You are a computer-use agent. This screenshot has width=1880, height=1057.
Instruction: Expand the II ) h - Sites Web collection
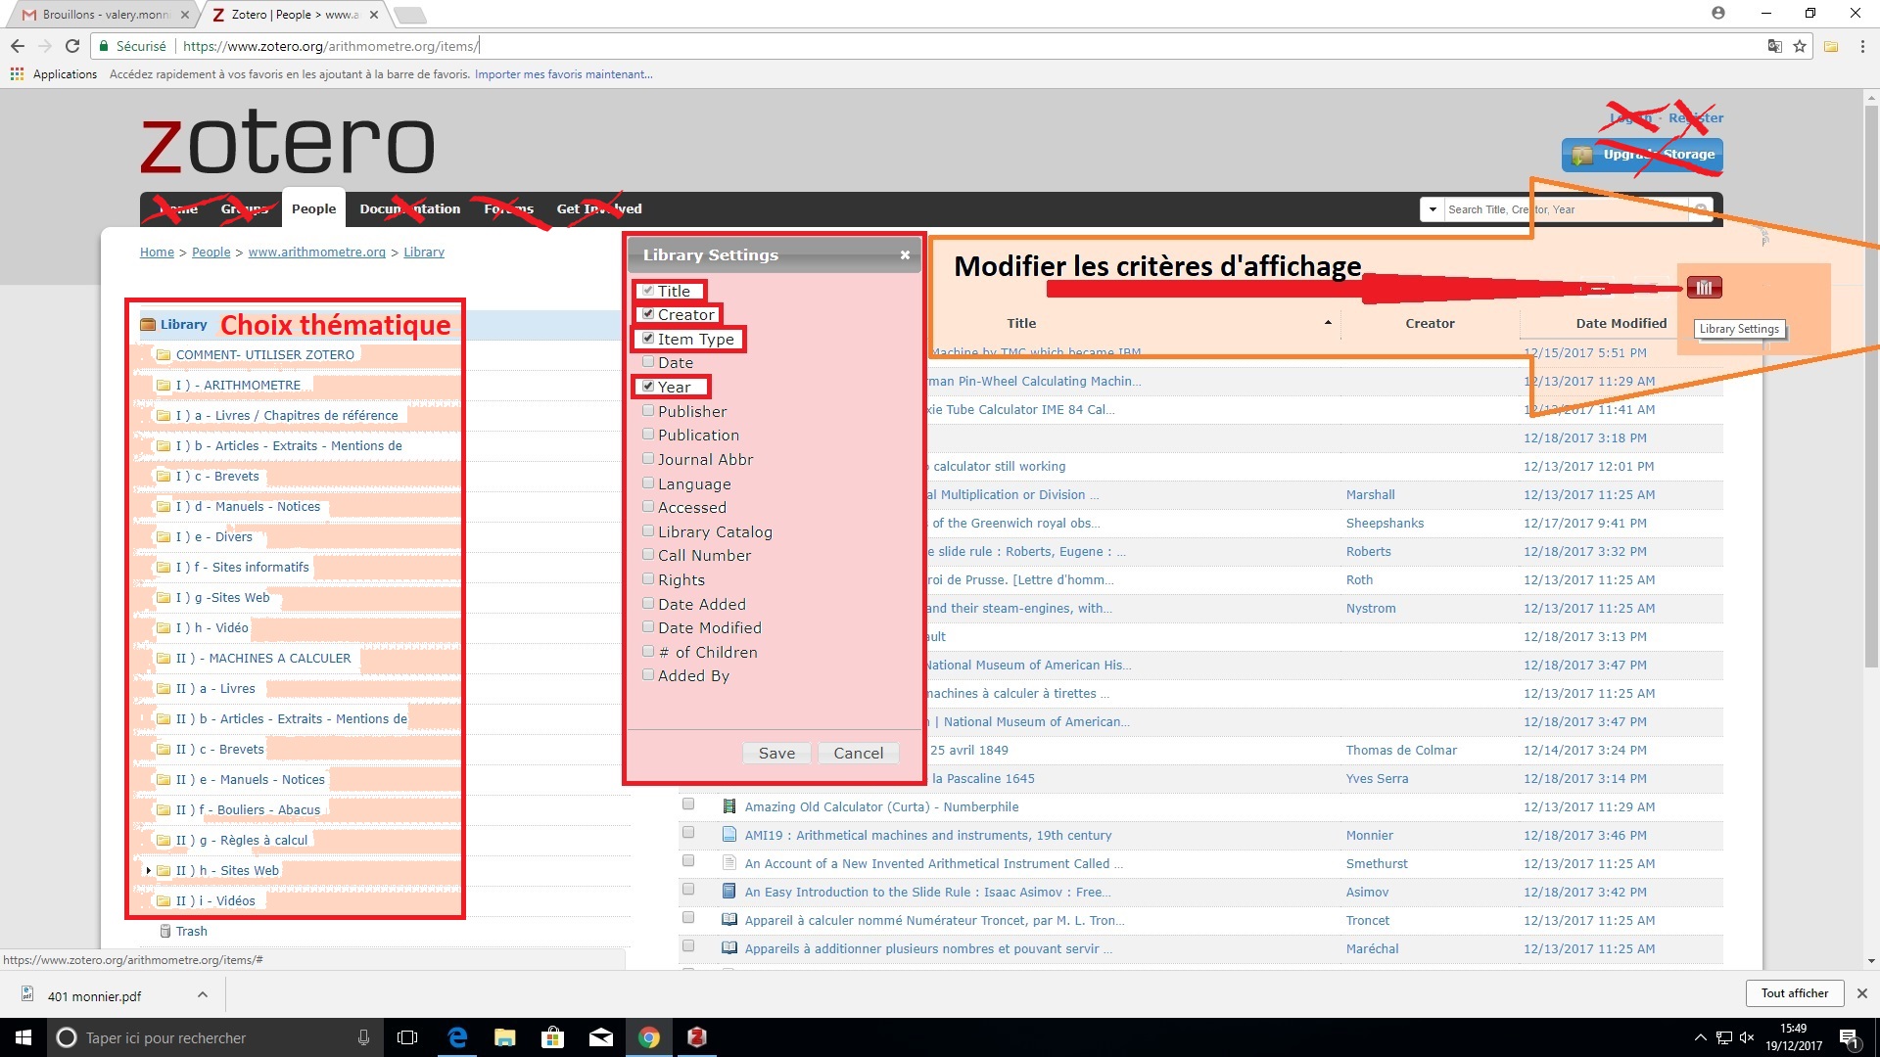click(x=148, y=870)
